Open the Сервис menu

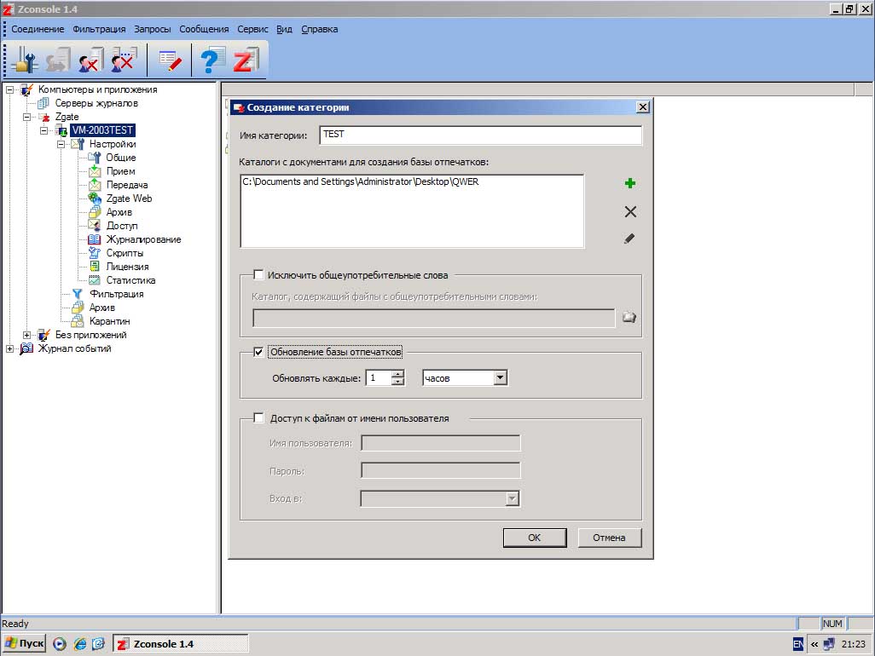pos(252,30)
